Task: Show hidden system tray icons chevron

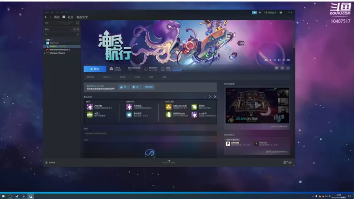Action: [x=313, y=196]
